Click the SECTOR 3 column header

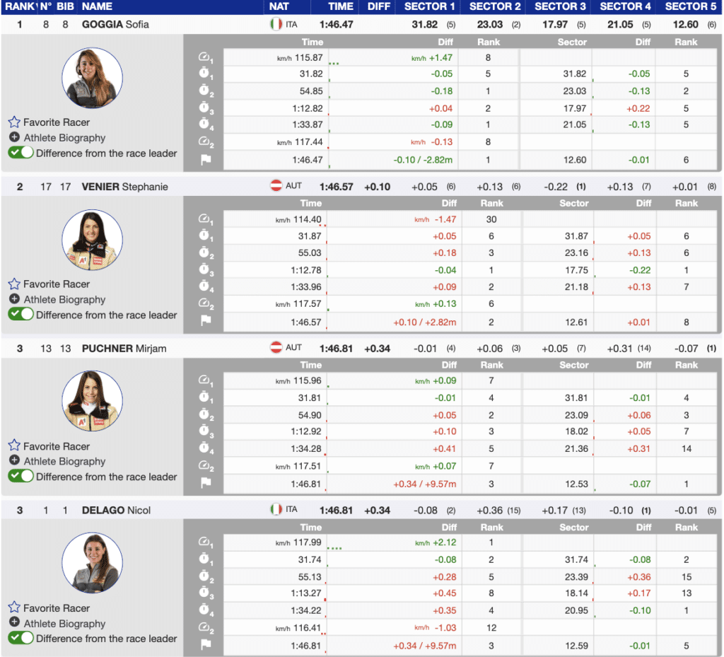click(560, 6)
